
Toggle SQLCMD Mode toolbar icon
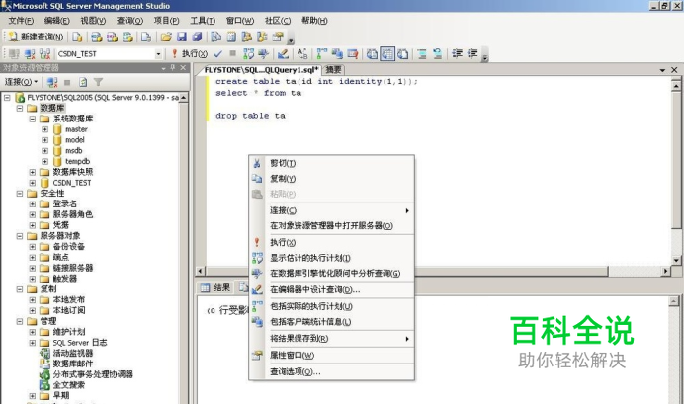(x=353, y=53)
